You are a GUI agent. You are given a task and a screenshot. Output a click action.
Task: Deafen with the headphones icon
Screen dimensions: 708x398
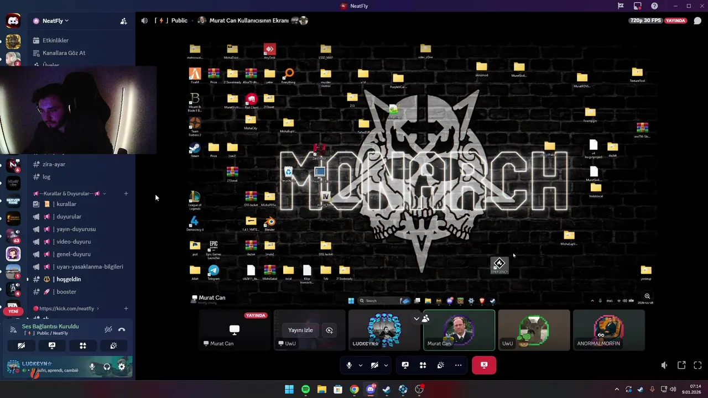pyautogui.click(x=107, y=366)
